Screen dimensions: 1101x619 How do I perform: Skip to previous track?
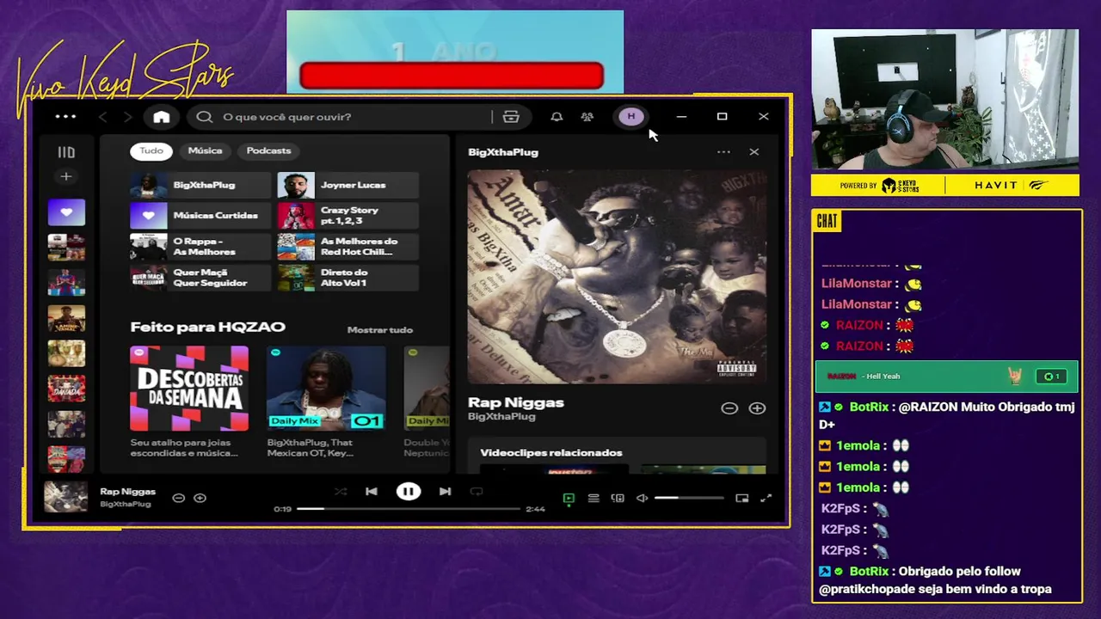click(372, 492)
